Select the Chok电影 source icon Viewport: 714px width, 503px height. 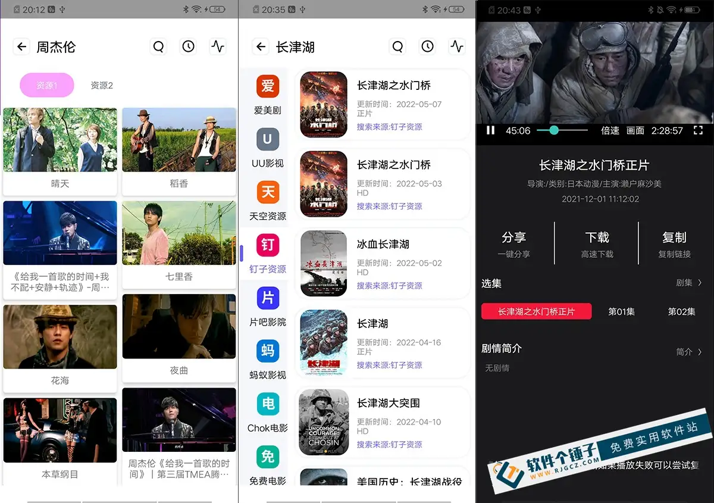click(x=268, y=404)
